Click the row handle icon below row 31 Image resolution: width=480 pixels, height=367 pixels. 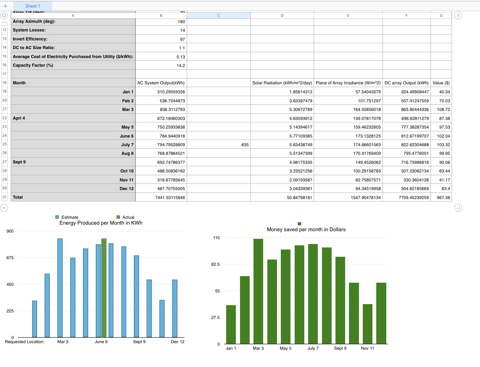(4, 208)
